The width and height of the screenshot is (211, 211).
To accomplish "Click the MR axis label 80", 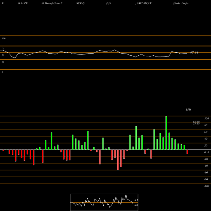I will coord(206,125).
